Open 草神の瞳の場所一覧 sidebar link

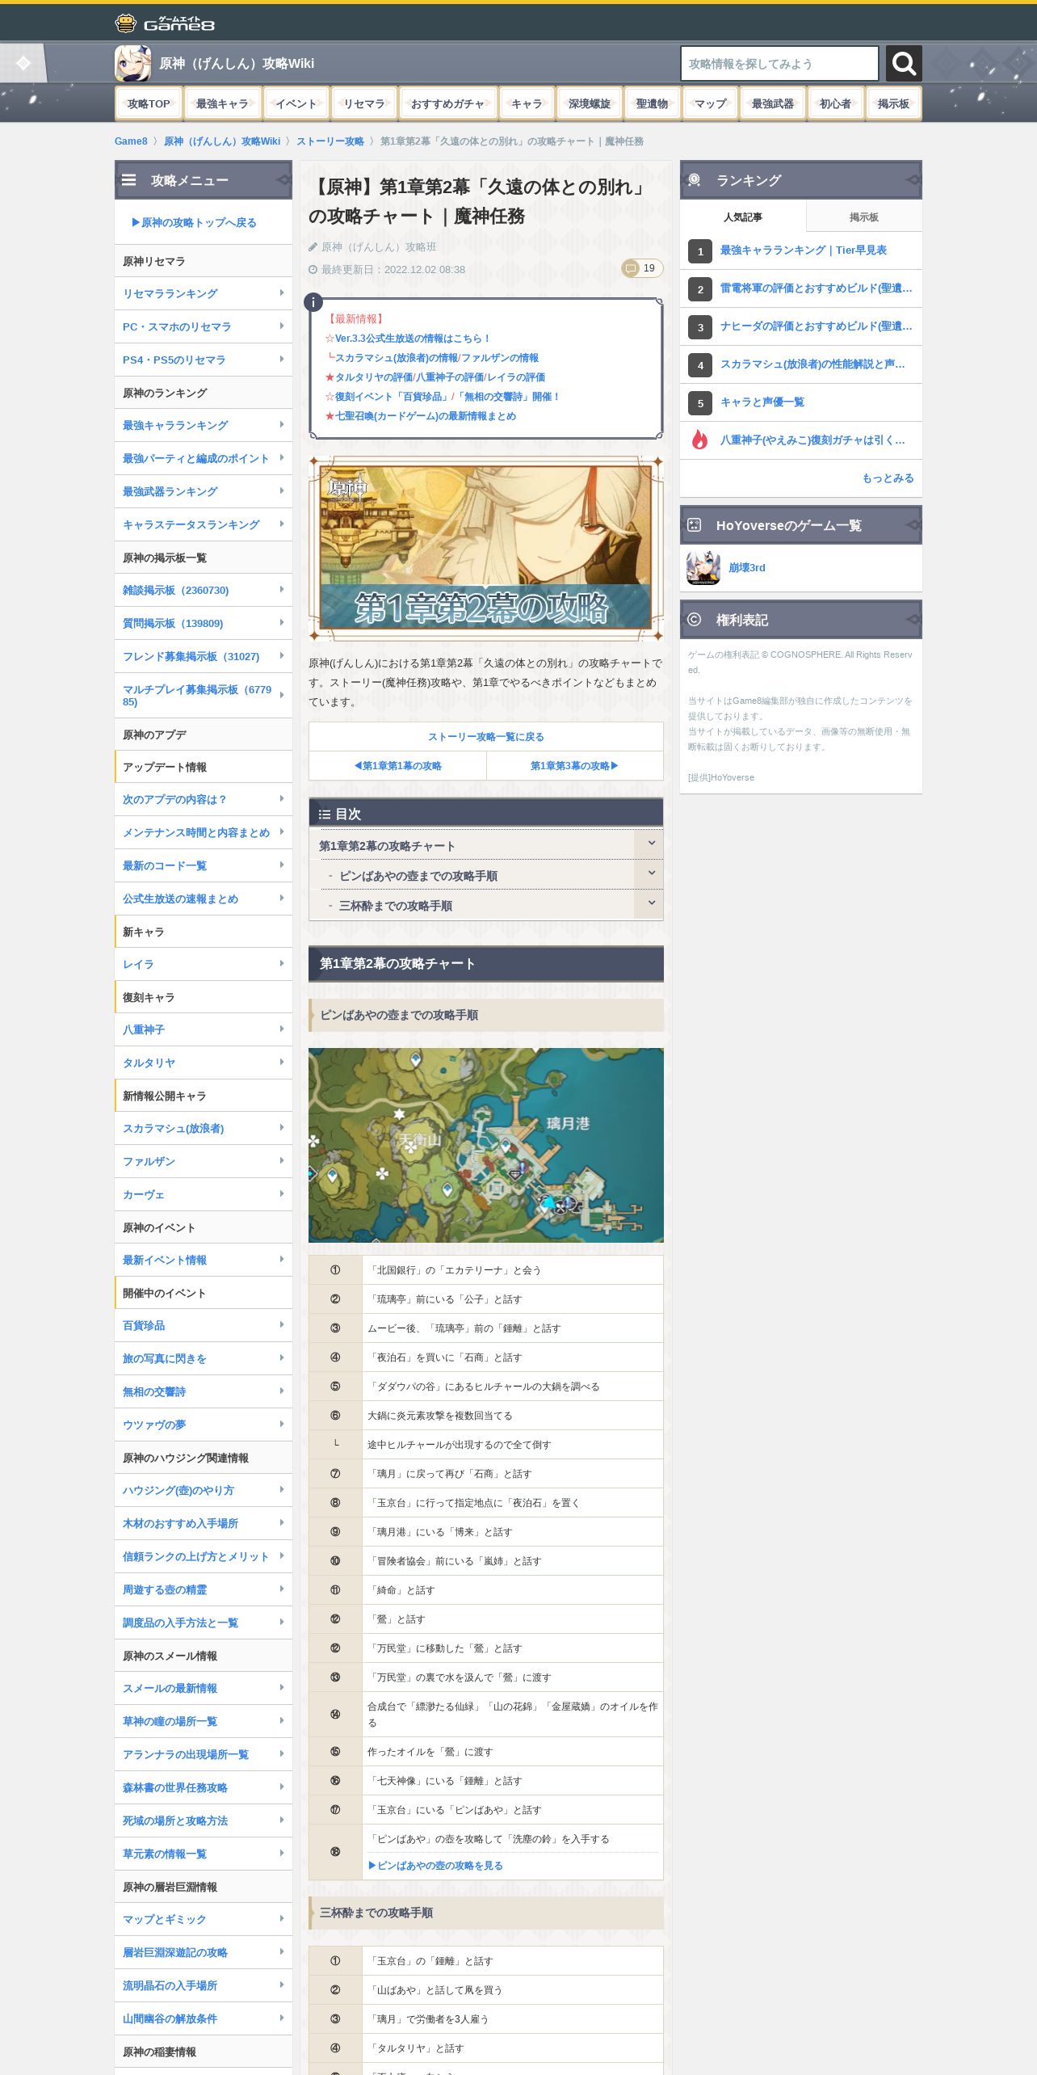[x=170, y=1721]
